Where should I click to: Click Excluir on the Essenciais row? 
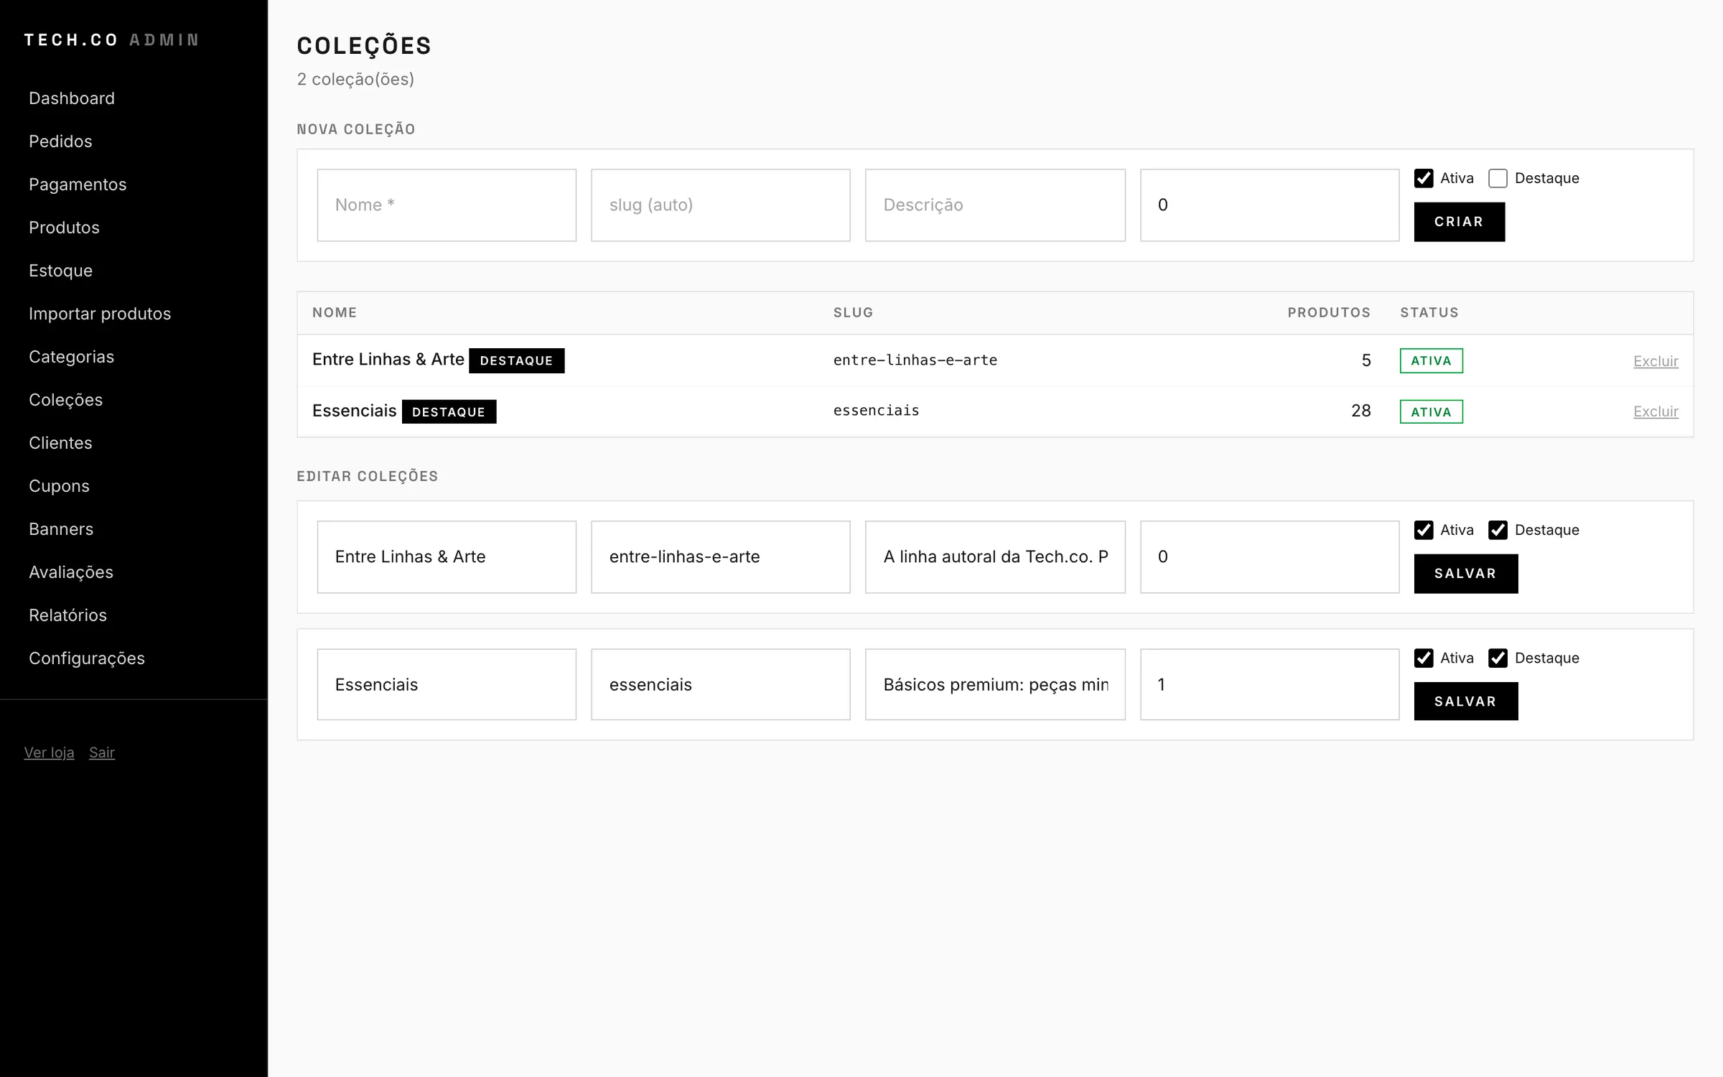pyautogui.click(x=1656, y=411)
